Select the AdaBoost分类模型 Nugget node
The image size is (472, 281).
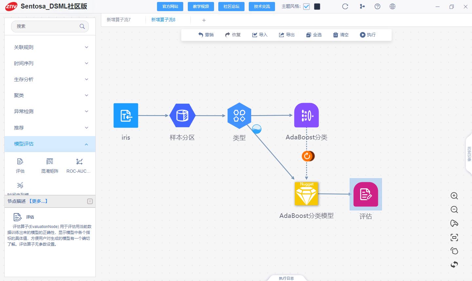[x=306, y=194]
